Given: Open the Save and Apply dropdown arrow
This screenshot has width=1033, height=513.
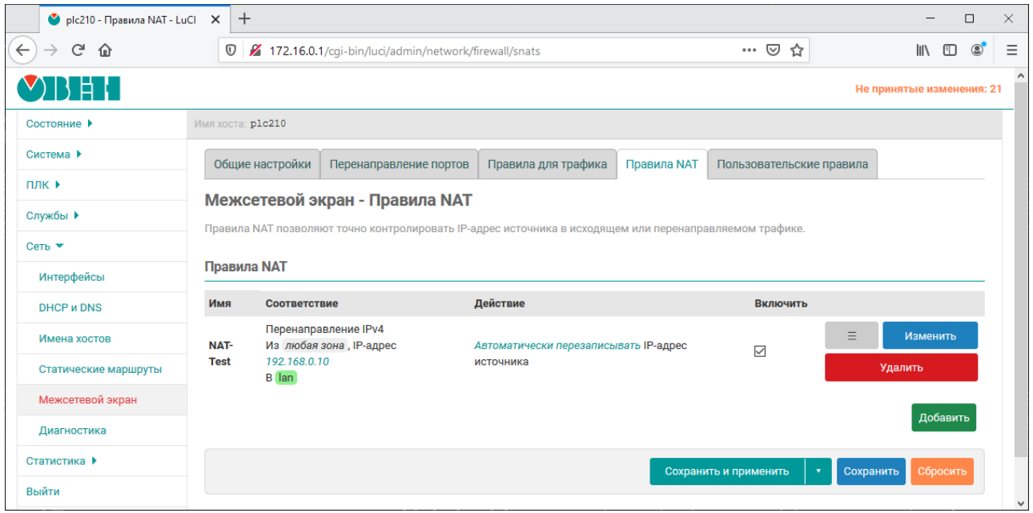Looking at the screenshot, I should pos(818,471).
